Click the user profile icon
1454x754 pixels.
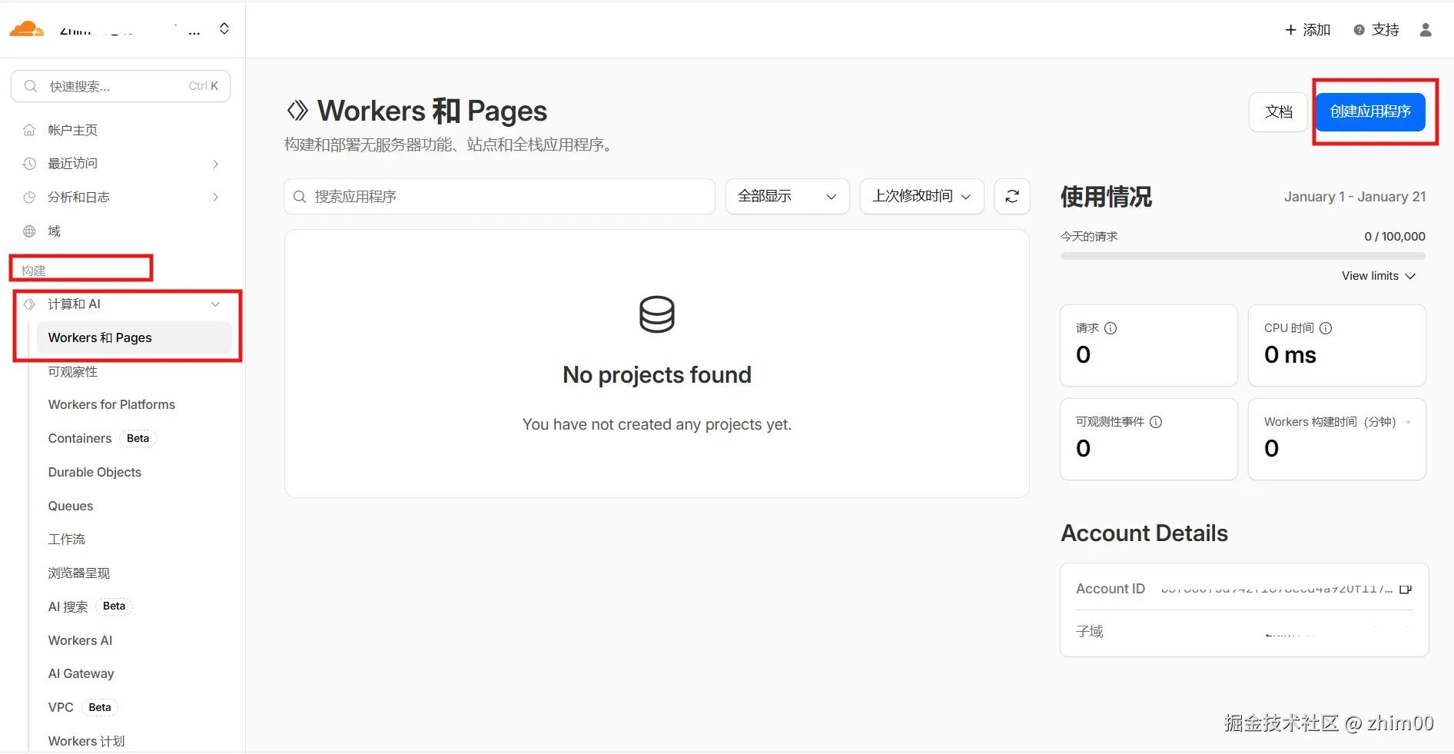pyautogui.click(x=1426, y=30)
